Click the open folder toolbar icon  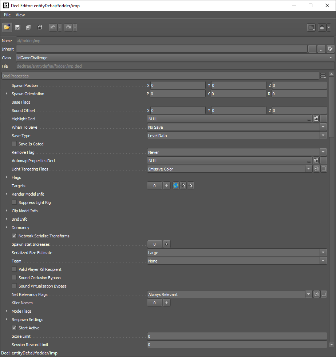(x=7, y=27)
